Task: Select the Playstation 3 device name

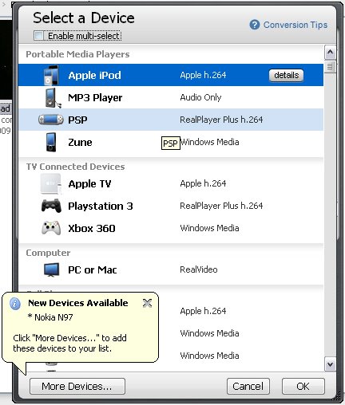Action: click(101, 206)
